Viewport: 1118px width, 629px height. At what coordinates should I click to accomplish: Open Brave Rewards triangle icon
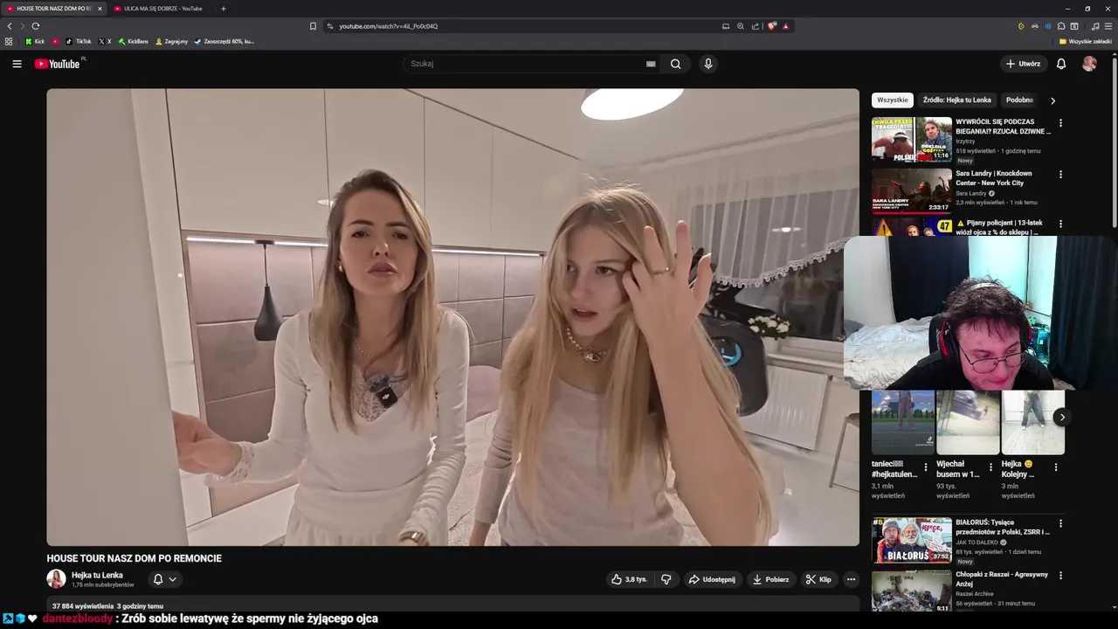(785, 26)
